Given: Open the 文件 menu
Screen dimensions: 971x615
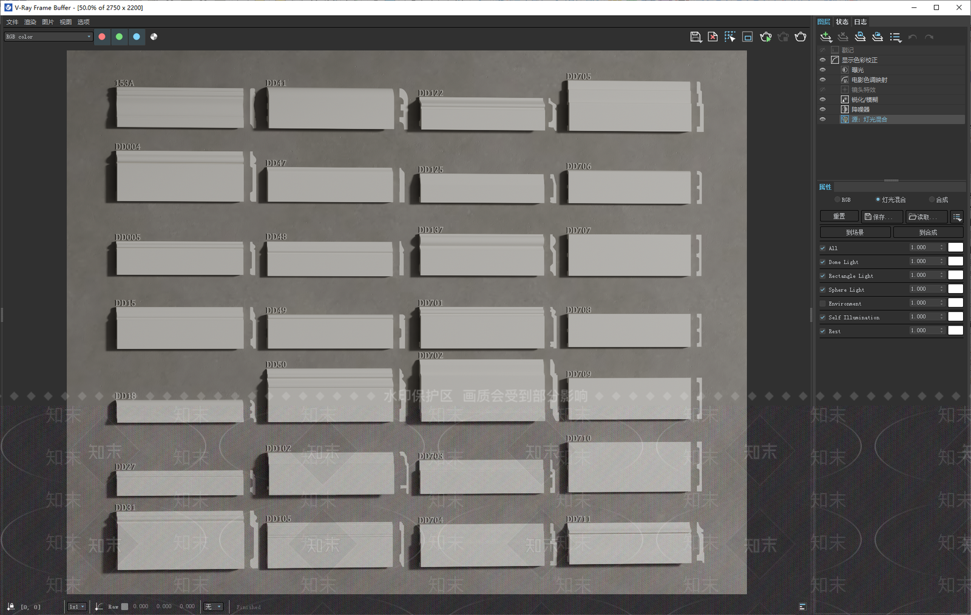Looking at the screenshot, I should pos(12,22).
